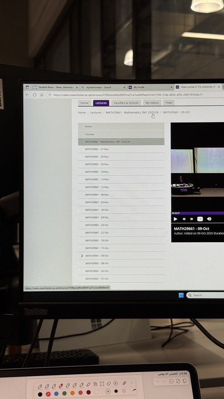Open the MATH29661 - 15-Oct lecture

coord(121,248)
